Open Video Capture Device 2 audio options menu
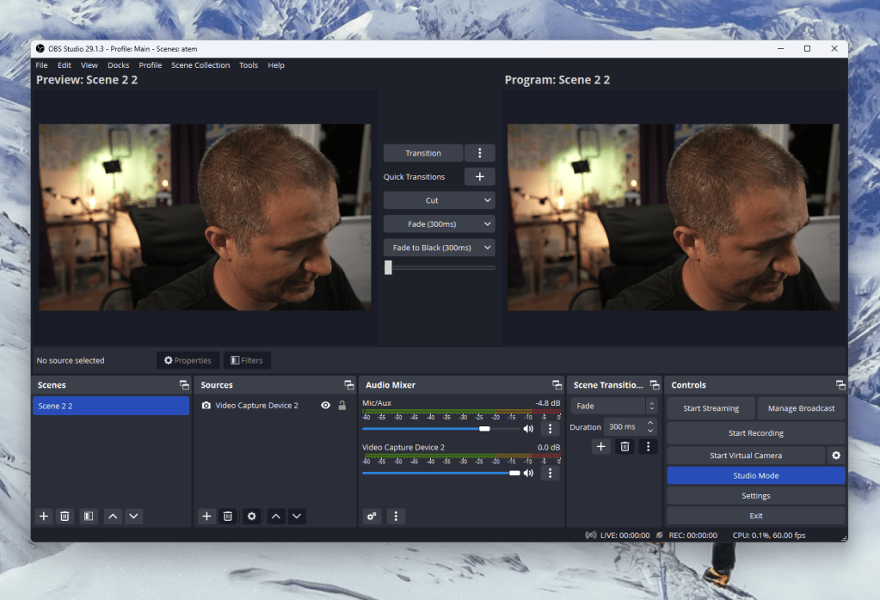 pos(550,474)
